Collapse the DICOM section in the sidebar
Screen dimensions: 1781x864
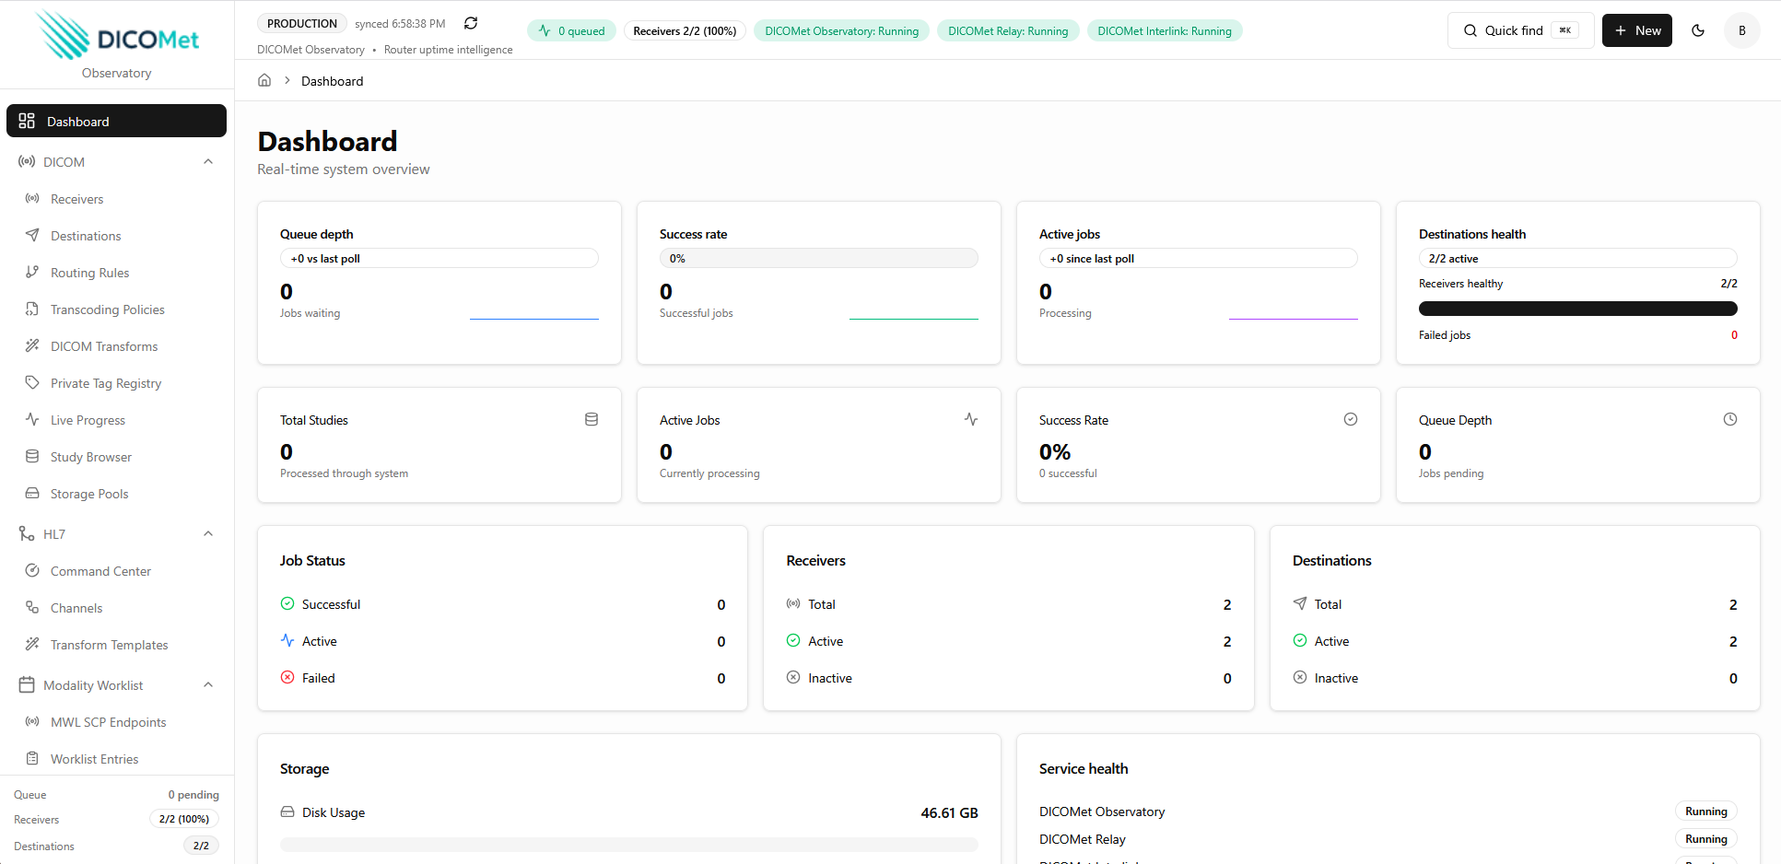click(x=208, y=161)
